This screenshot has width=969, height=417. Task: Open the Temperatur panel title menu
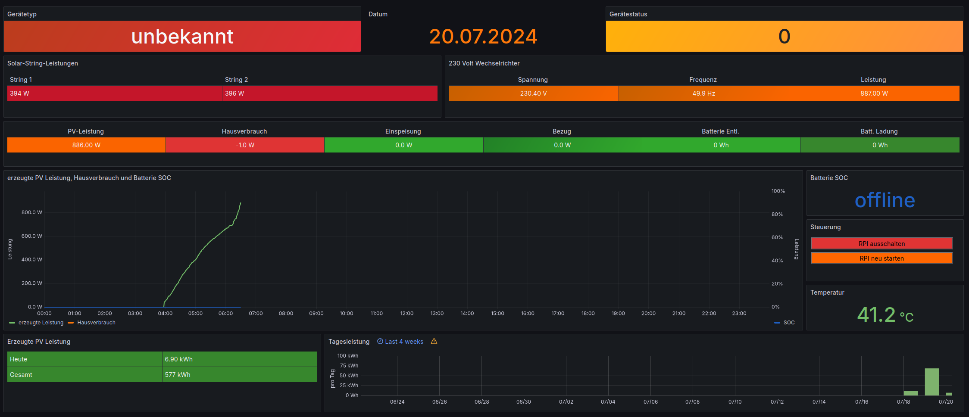point(827,293)
